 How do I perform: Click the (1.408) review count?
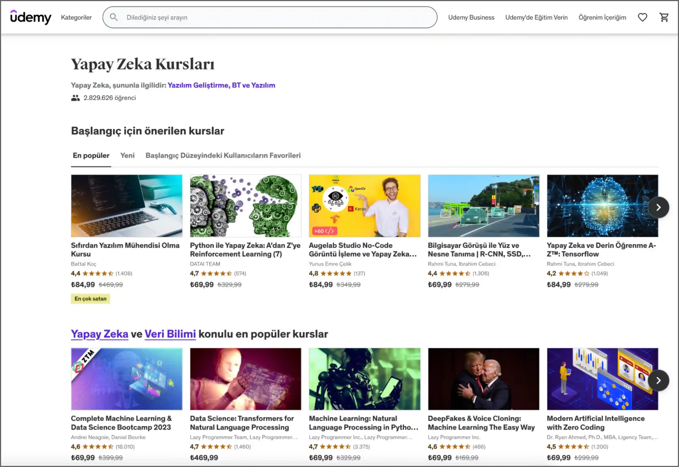pos(124,274)
